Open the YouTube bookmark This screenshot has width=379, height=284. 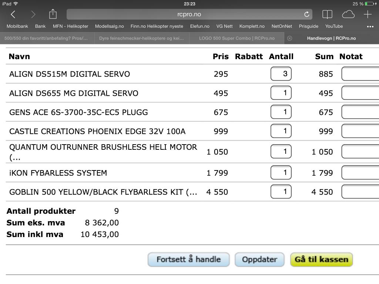[334, 26]
